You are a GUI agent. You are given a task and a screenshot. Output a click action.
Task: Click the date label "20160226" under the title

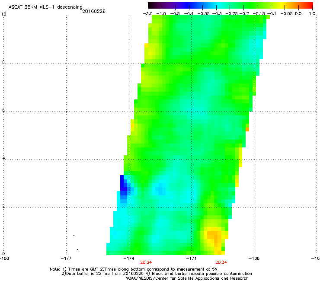[94, 11]
